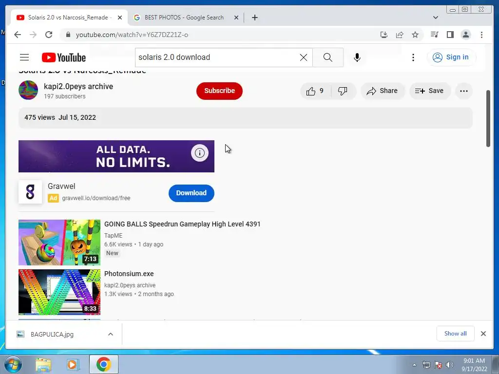This screenshot has width=499, height=374.
Task: Open a new browser tab
Action: [x=254, y=18]
